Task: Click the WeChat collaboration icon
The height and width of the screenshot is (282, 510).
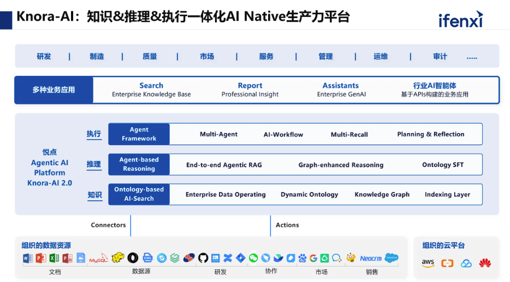Action: 253,258
